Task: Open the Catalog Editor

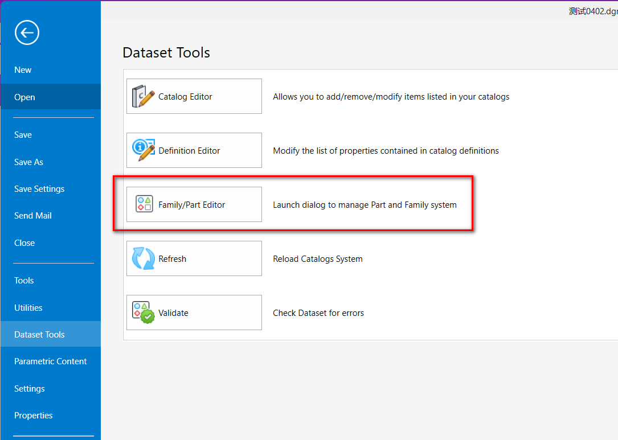Action: click(x=194, y=96)
